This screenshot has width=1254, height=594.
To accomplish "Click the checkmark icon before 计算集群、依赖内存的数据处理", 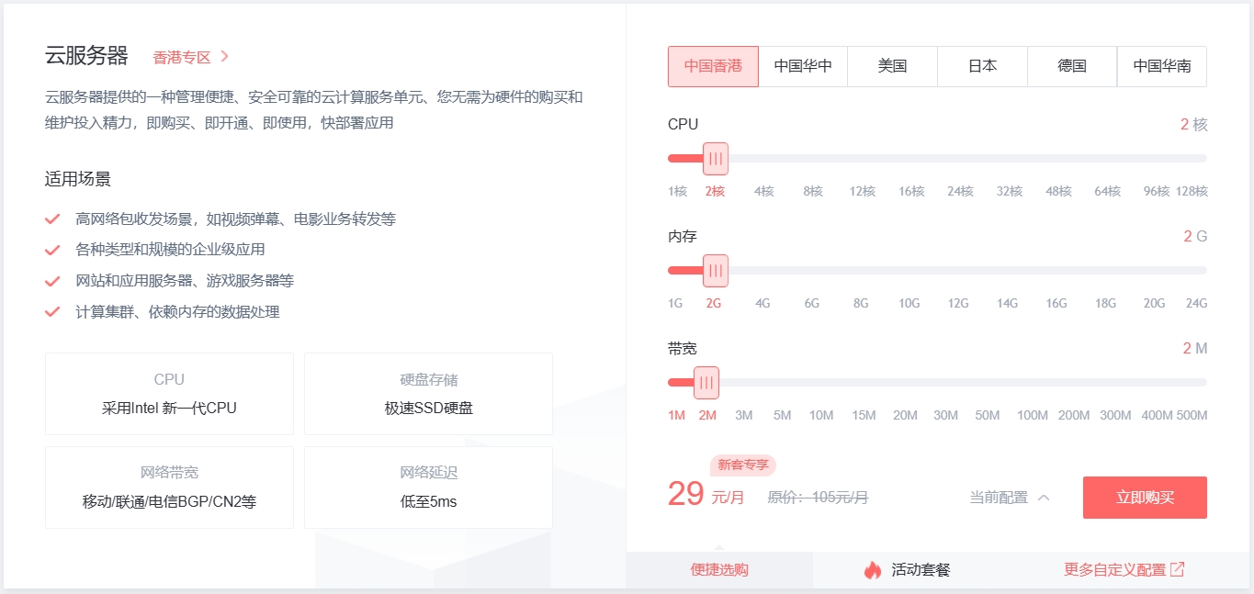I will [52, 311].
